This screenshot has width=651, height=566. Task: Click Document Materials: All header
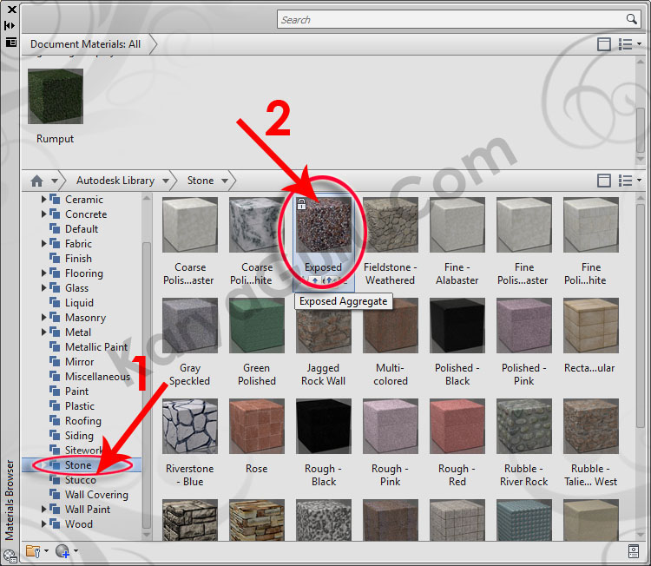pos(85,43)
